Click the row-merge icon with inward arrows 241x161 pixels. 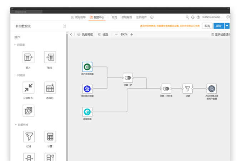point(29,157)
